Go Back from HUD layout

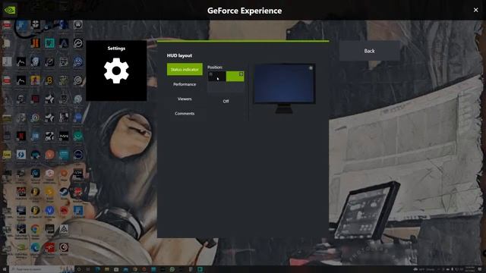(369, 51)
